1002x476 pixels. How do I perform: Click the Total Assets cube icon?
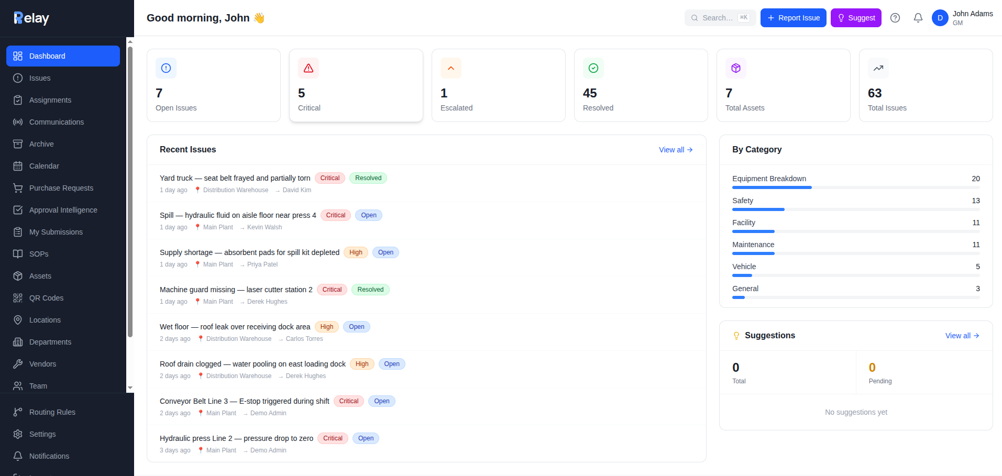pos(736,68)
